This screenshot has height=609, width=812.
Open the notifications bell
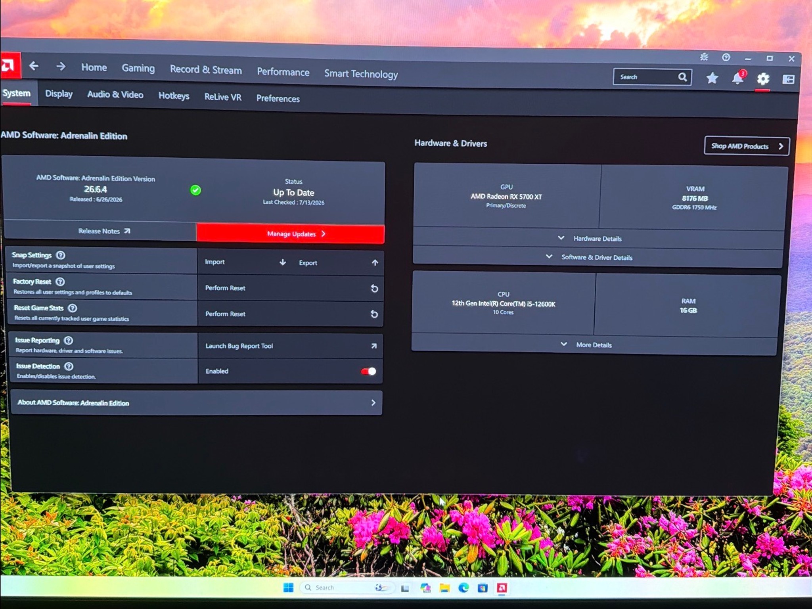738,78
